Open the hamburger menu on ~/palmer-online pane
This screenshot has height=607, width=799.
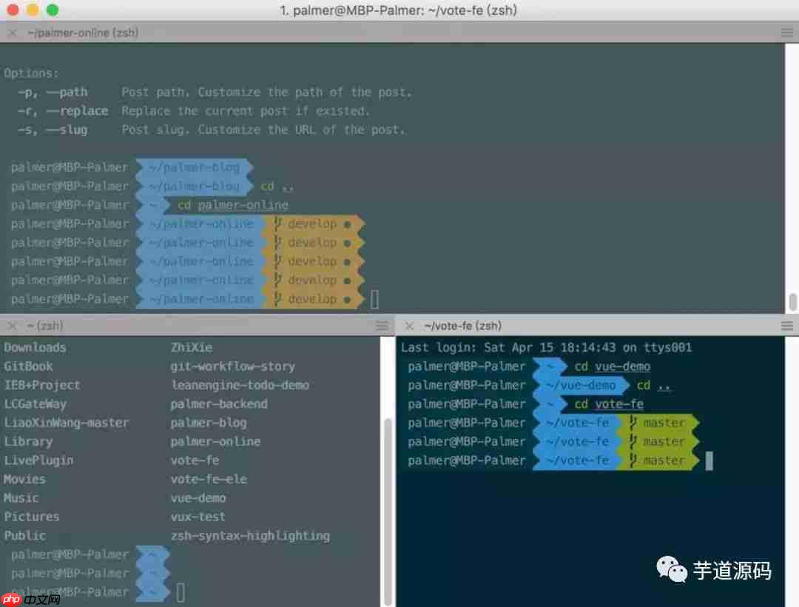coord(786,33)
